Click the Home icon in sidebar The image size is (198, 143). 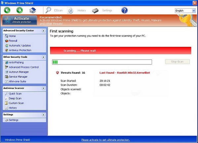tap(6, 36)
